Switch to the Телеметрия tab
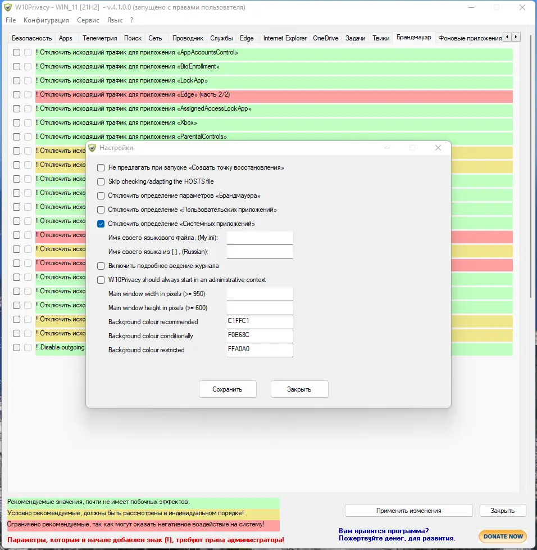 tap(99, 38)
